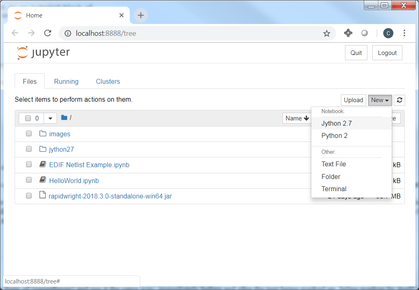The width and height of the screenshot is (419, 290).
Task: Click the HelloWorld notebook icon
Action: coord(43,180)
